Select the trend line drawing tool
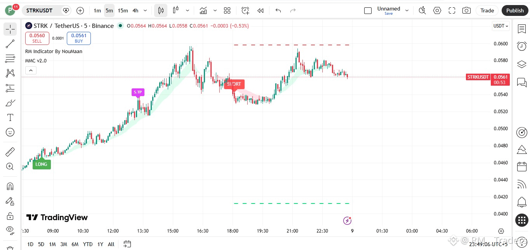530x250 pixels. click(10, 44)
